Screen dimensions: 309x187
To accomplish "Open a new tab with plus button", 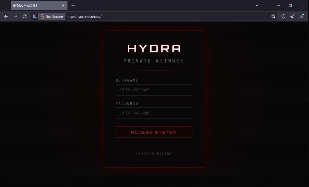I will point(73,6).
